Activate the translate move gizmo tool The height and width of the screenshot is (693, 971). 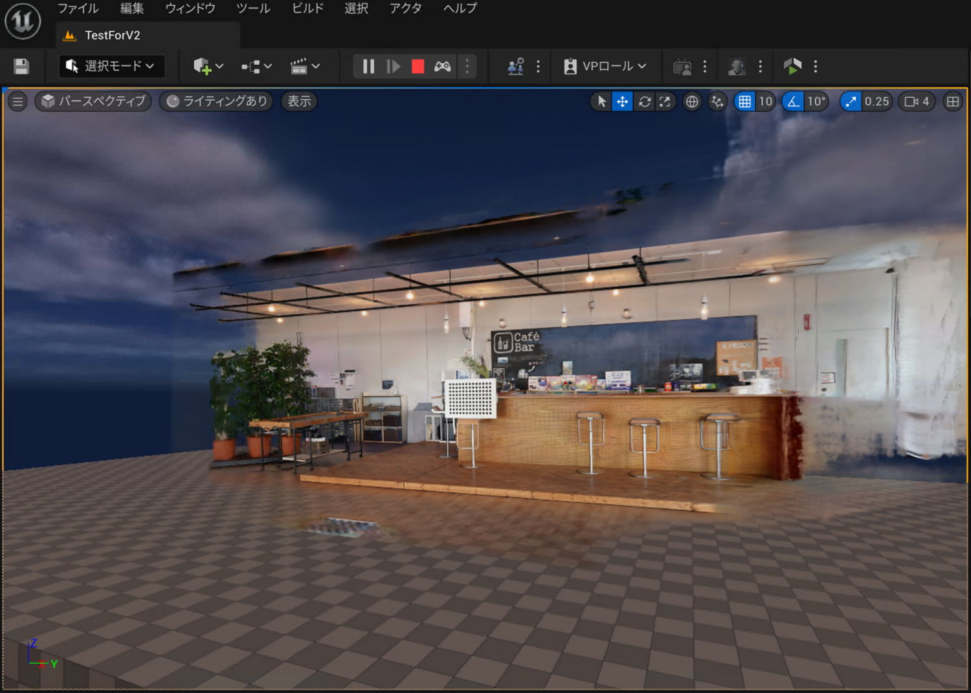[x=622, y=102]
